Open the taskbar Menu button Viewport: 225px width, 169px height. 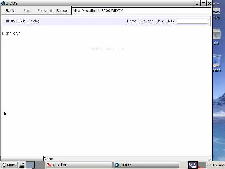pos(9,165)
